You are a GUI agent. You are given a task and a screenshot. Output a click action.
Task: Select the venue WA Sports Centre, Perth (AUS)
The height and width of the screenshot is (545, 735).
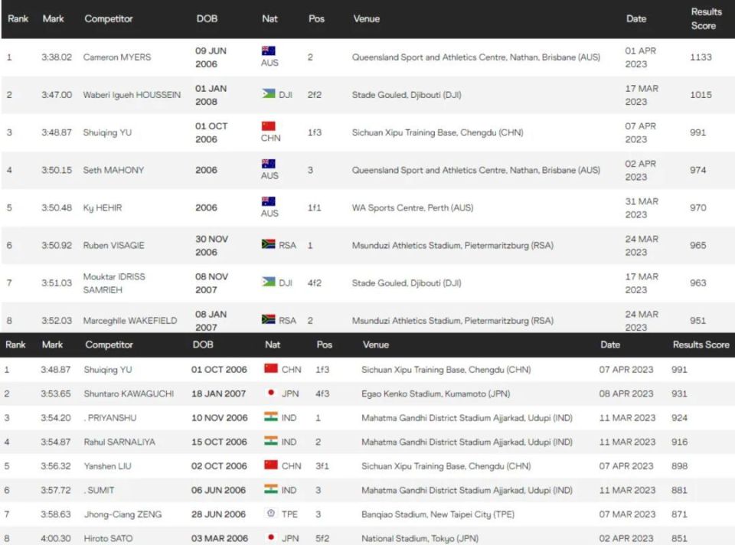tap(413, 207)
